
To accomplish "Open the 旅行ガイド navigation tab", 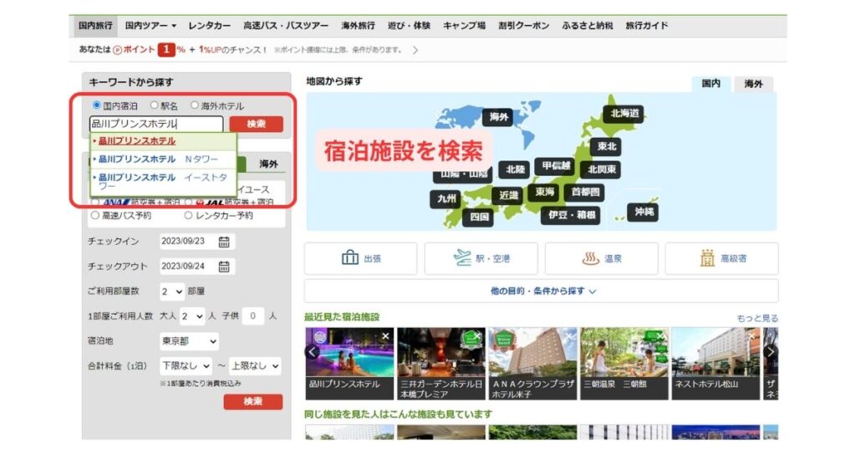I will point(647,26).
